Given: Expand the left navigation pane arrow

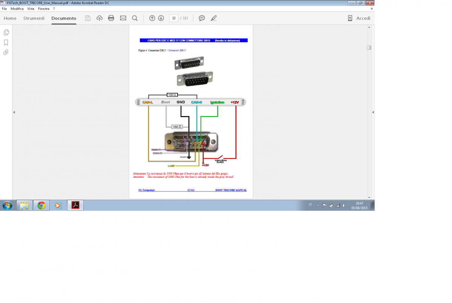Looking at the screenshot, I should [x=14, y=112].
